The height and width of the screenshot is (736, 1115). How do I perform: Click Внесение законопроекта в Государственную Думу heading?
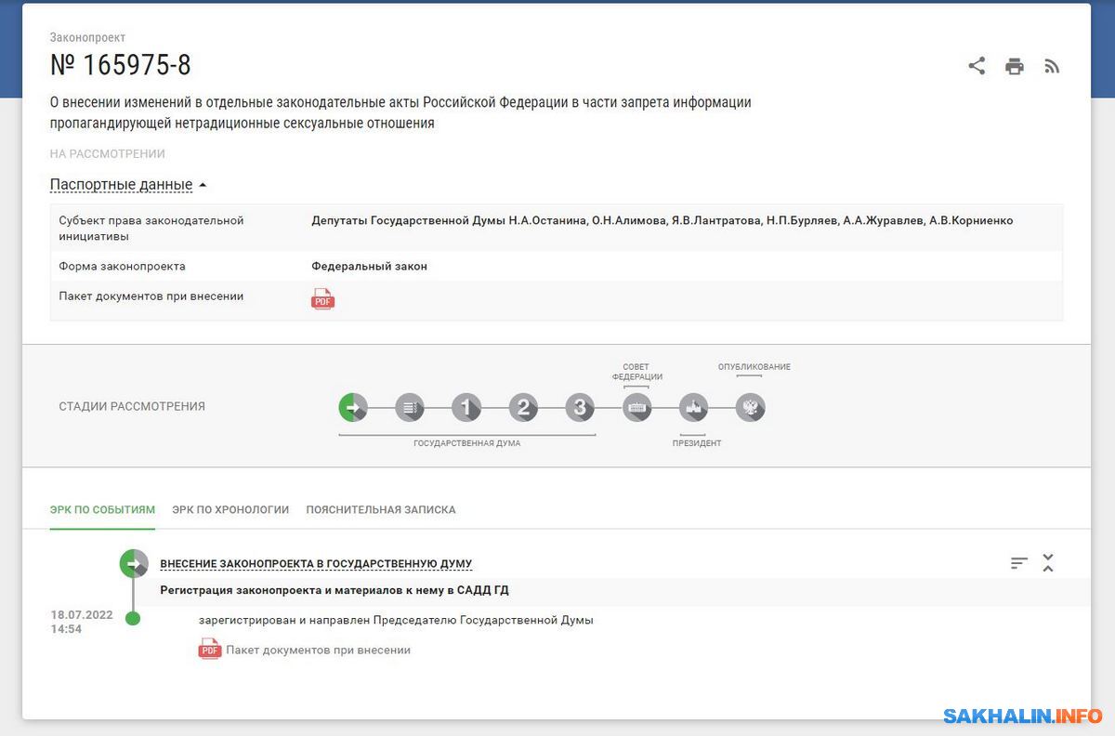click(x=316, y=564)
